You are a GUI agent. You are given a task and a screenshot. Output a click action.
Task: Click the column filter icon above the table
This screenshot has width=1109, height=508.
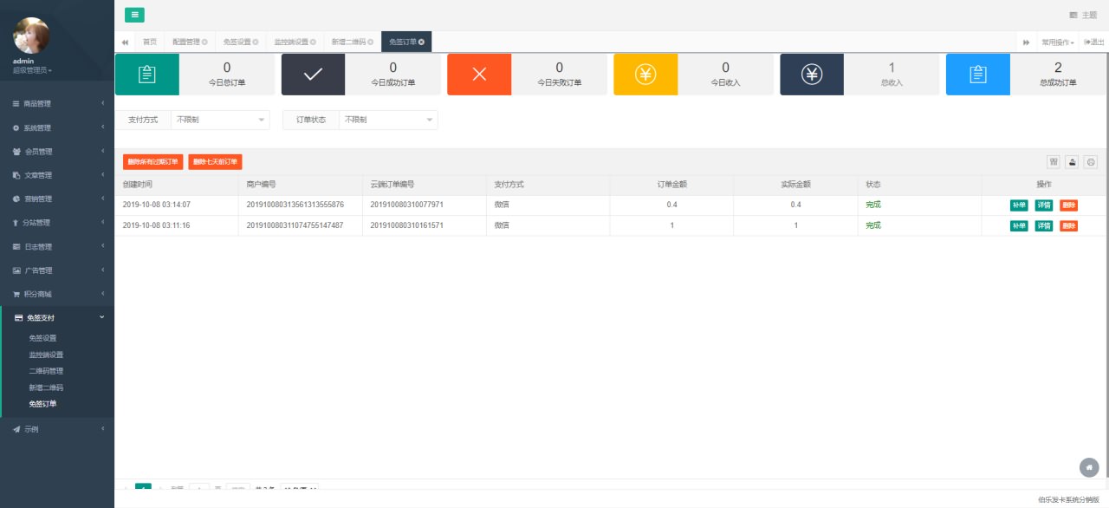click(1054, 161)
